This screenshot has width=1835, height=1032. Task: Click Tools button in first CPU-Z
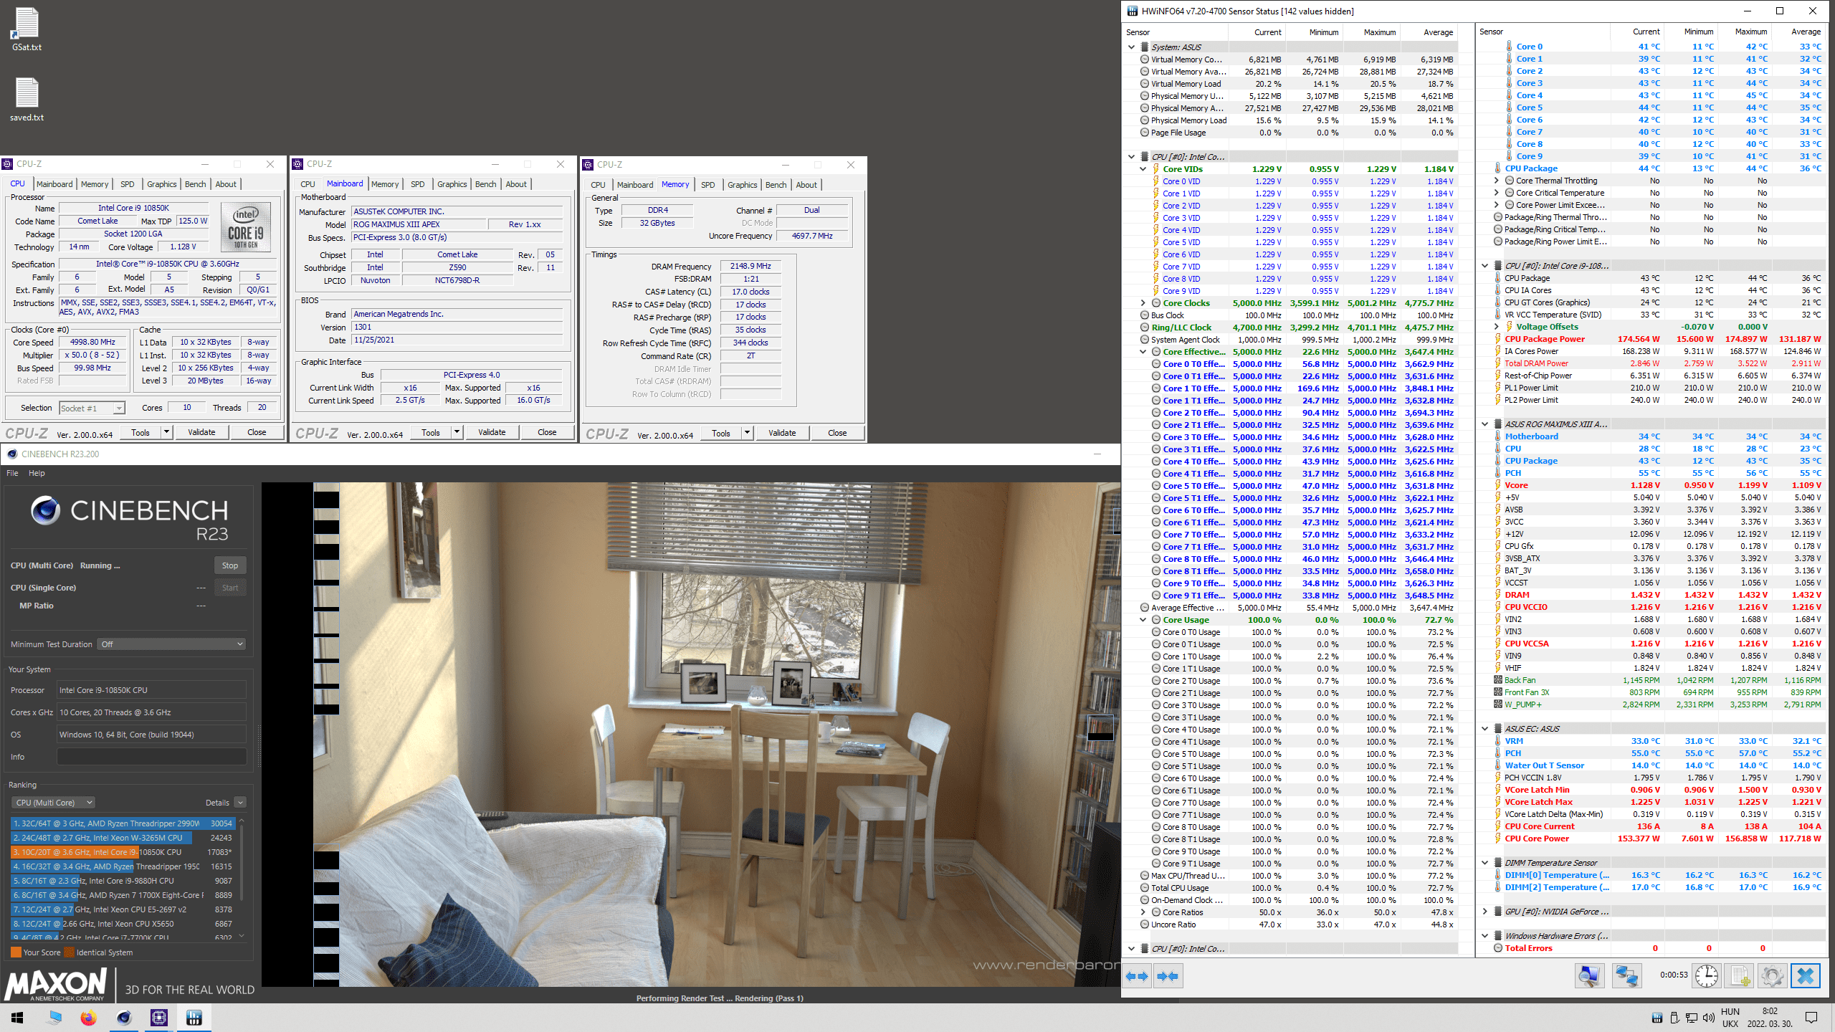pyautogui.click(x=140, y=432)
